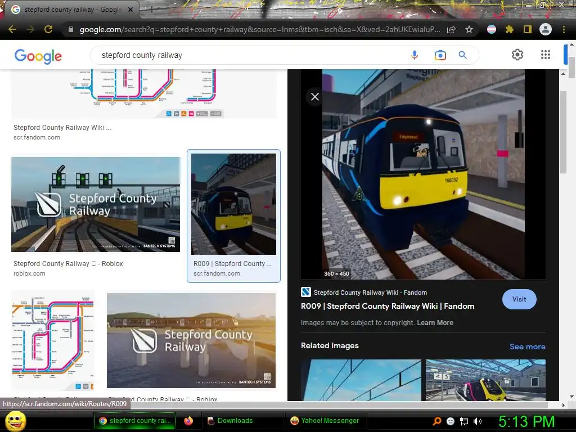This screenshot has width=576, height=432.
Task: Bookmark this page with the star icon
Action: pos(469,29)
